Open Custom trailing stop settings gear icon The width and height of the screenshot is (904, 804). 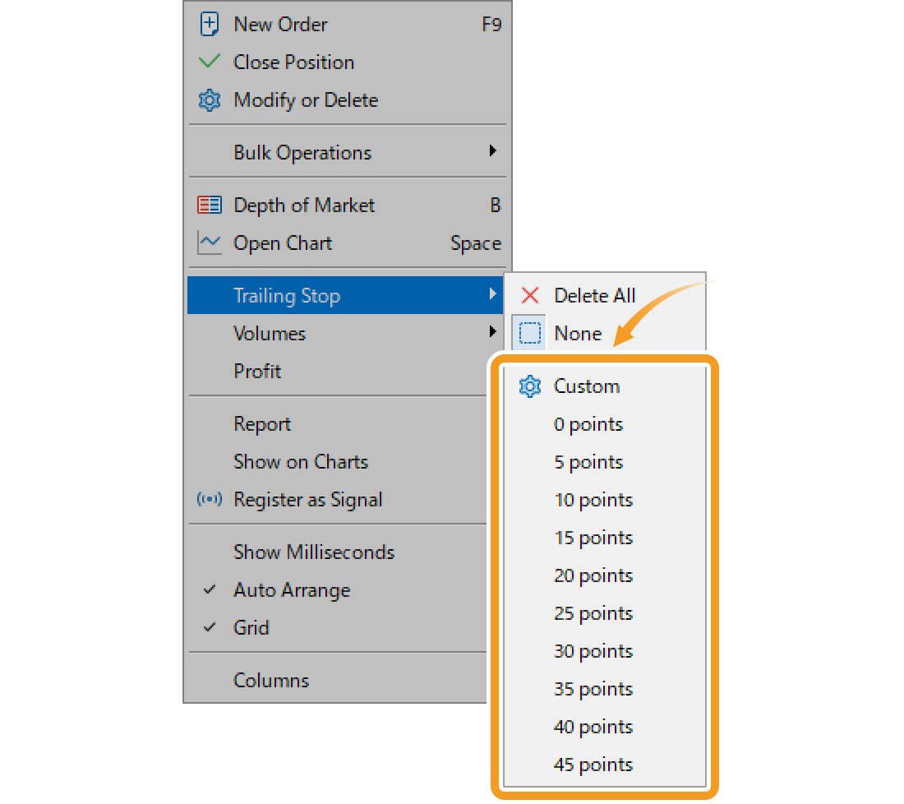pyautogui.click(x=530, y=386)
